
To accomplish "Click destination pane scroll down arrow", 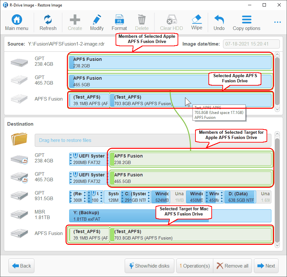I will (277, 245).
